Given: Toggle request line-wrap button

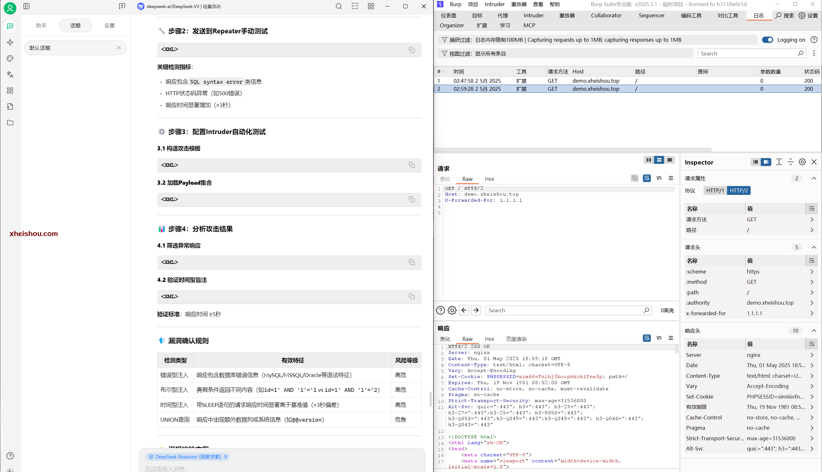Looking at the screenshot, I should 647,178.
